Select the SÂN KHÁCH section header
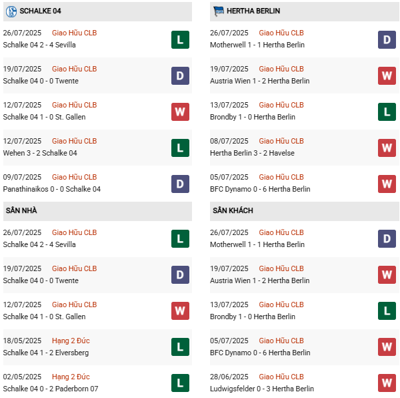This screenshot has height=398, width=400. [231, 211]
